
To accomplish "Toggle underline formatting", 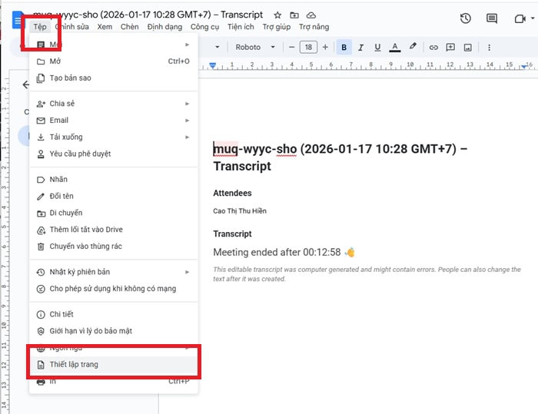I will pos(377,47).
